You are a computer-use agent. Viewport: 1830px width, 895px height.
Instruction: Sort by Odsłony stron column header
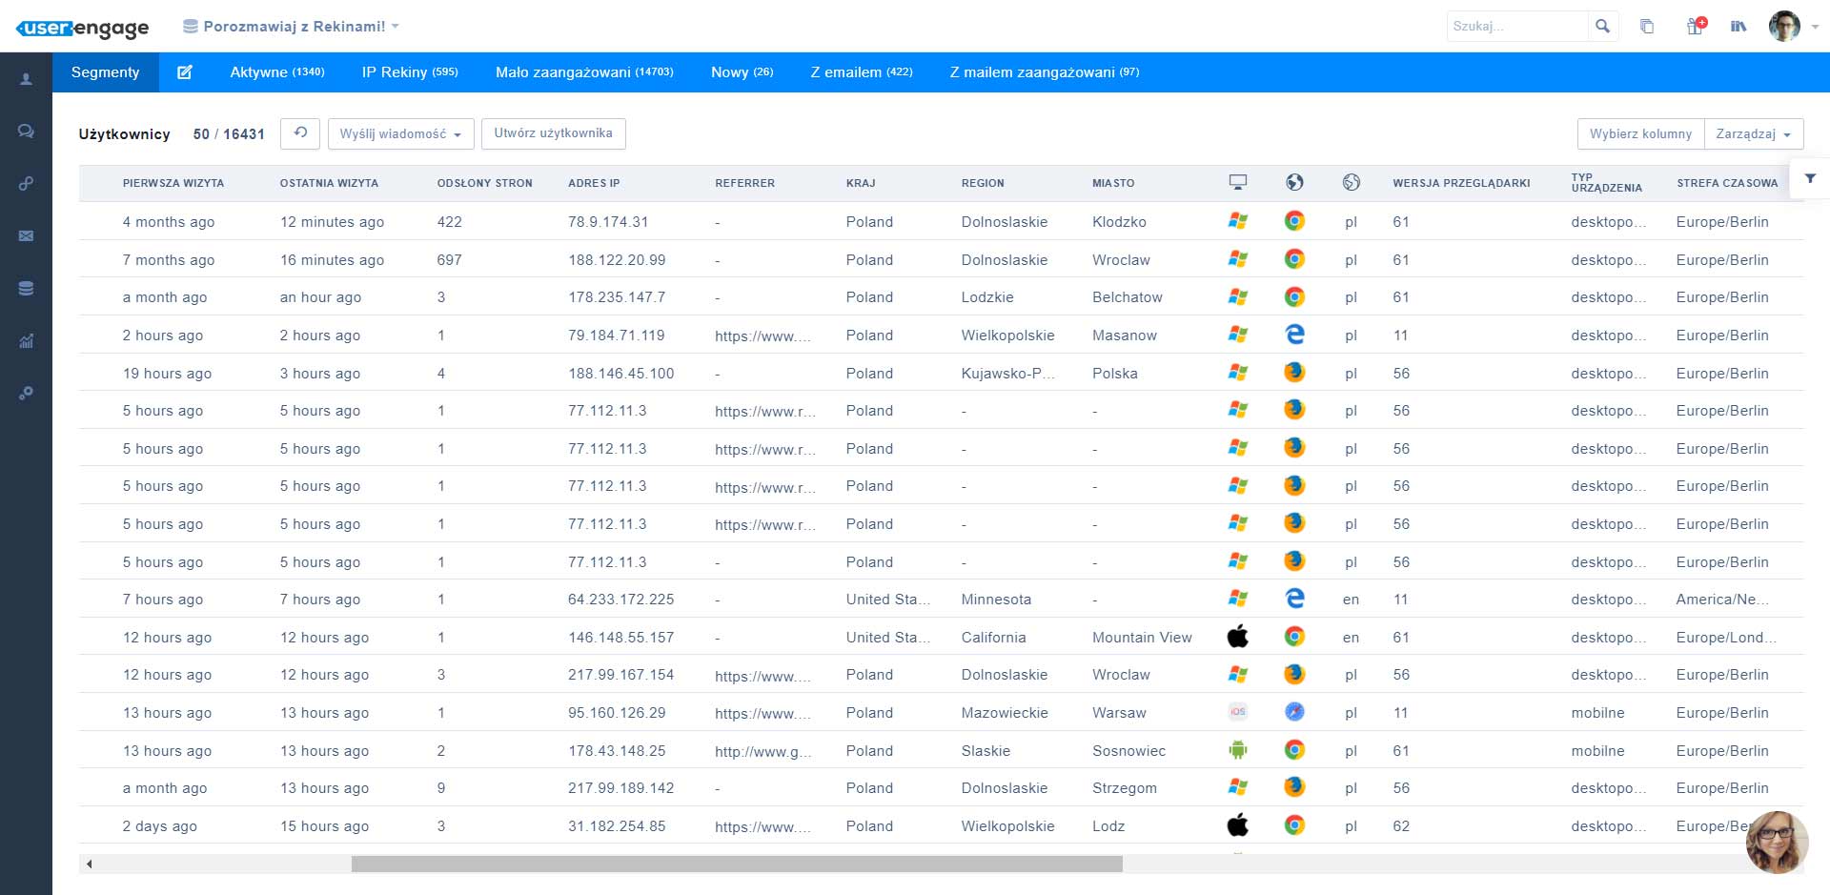click(485, 183)
